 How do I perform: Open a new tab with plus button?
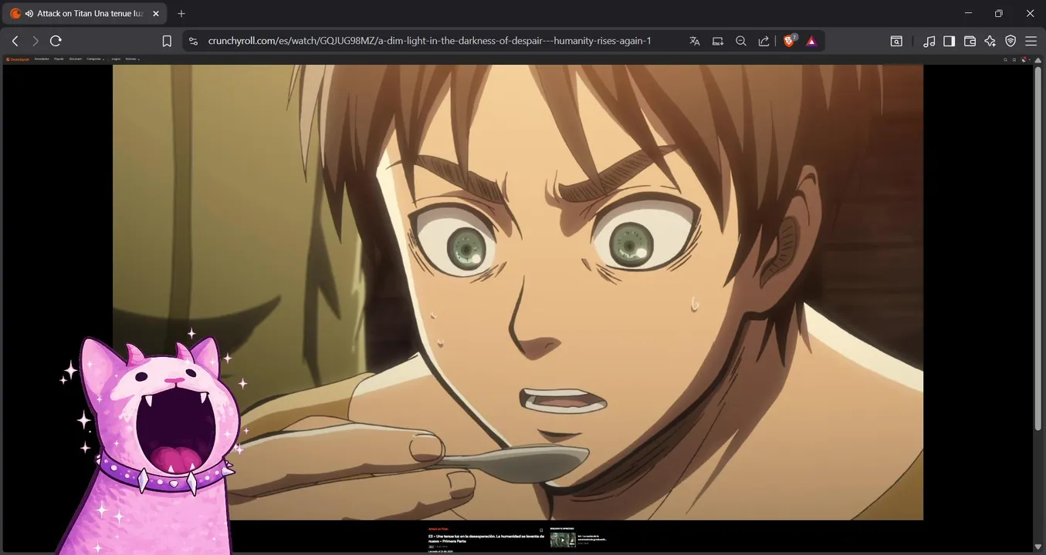181,14
